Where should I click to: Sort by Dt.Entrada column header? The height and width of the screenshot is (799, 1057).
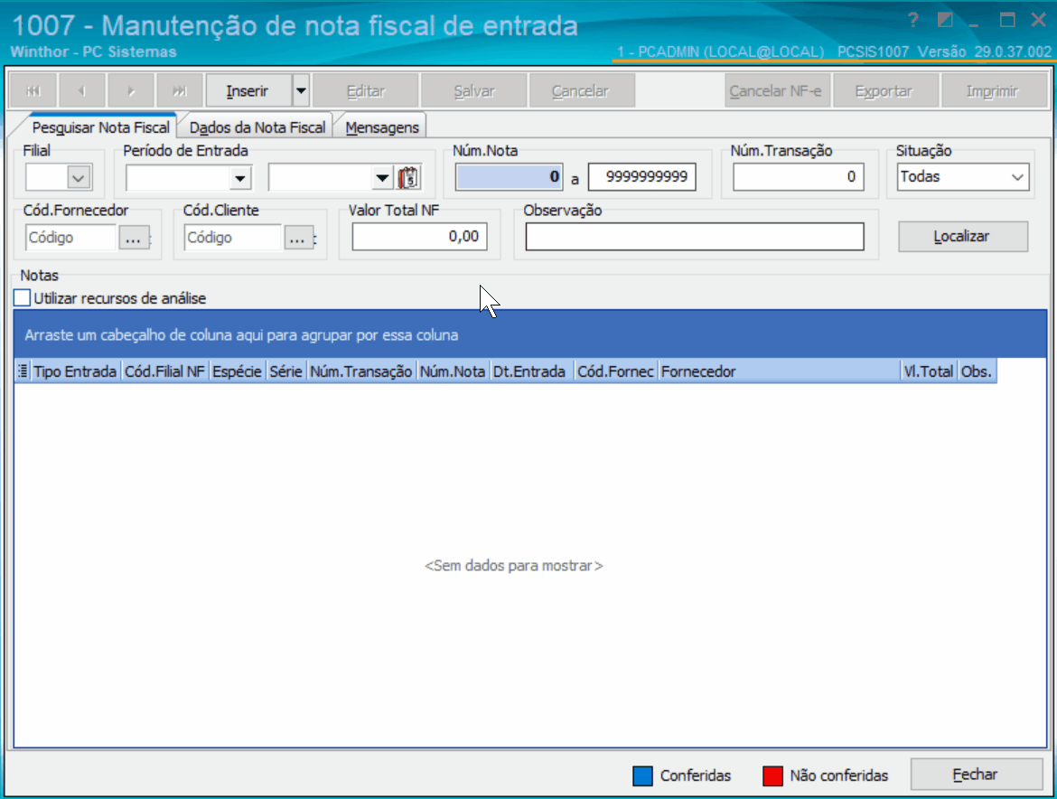coord(532,371)
